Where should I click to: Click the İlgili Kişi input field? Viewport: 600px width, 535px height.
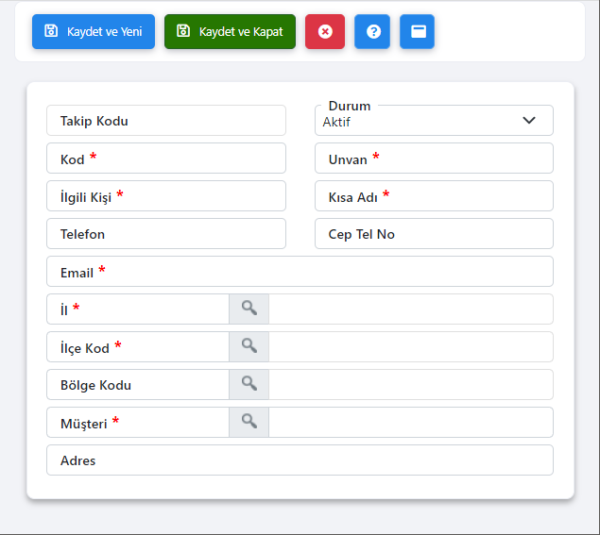tap(166, 195)
